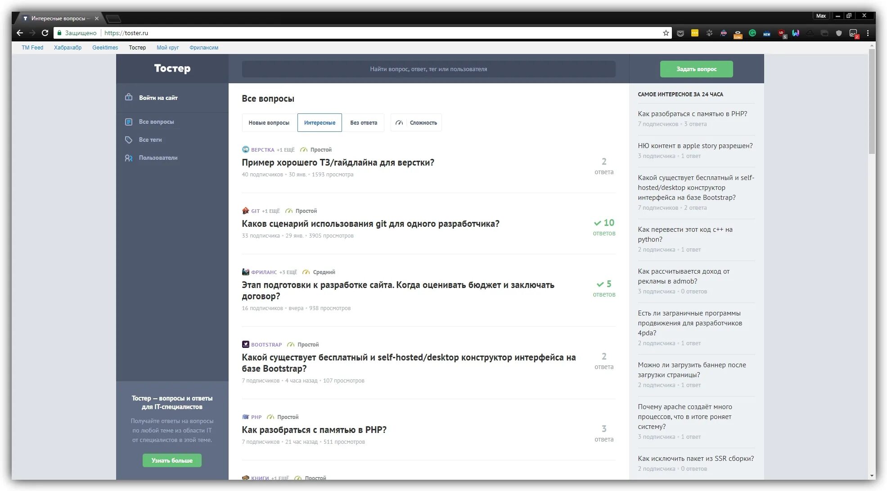Open Все вопросы in the sidebar
This screenshot has width=887, height=491.
tap(156, 122)
